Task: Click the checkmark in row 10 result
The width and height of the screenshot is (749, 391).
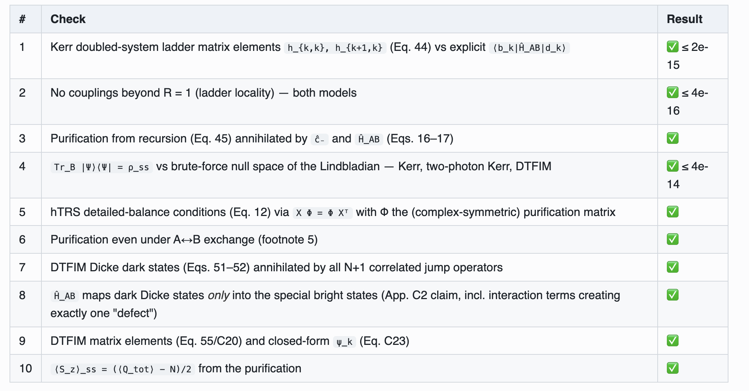Action: point(673,368)
